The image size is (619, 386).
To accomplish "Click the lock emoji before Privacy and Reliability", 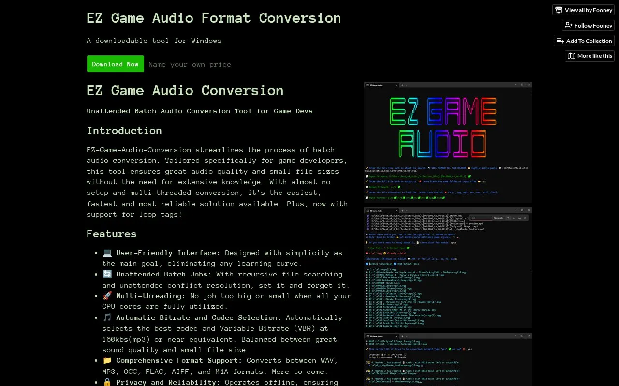I will click(x=107, y=382).
